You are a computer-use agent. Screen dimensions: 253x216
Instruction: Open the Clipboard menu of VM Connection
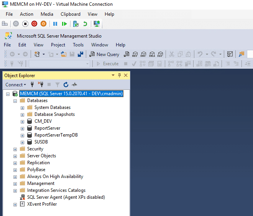coord(71,14)
